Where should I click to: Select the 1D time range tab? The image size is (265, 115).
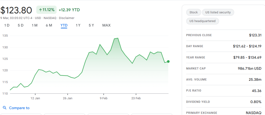pyautogui.click(x=7, y=26)
